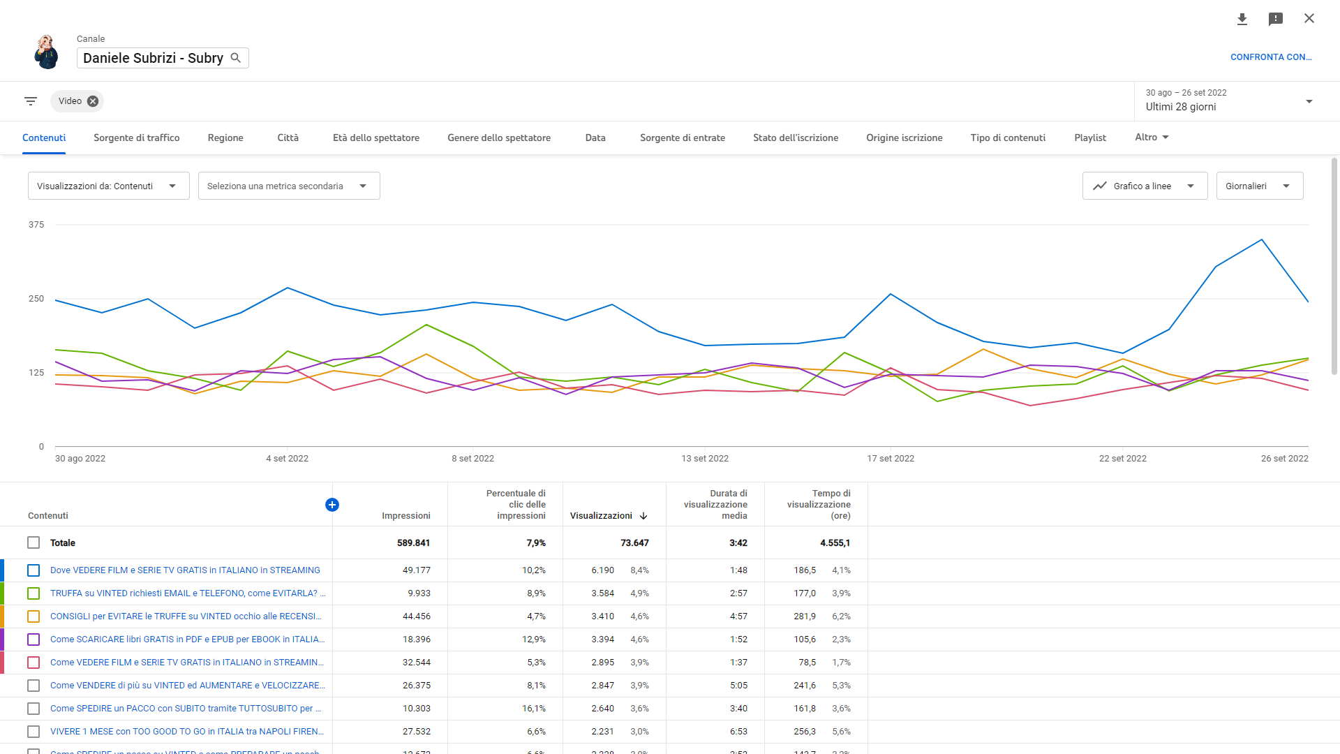Switch to Stato dell'iscrizione tab
This screenshot has height=754, width=1340.
point(796,138)
